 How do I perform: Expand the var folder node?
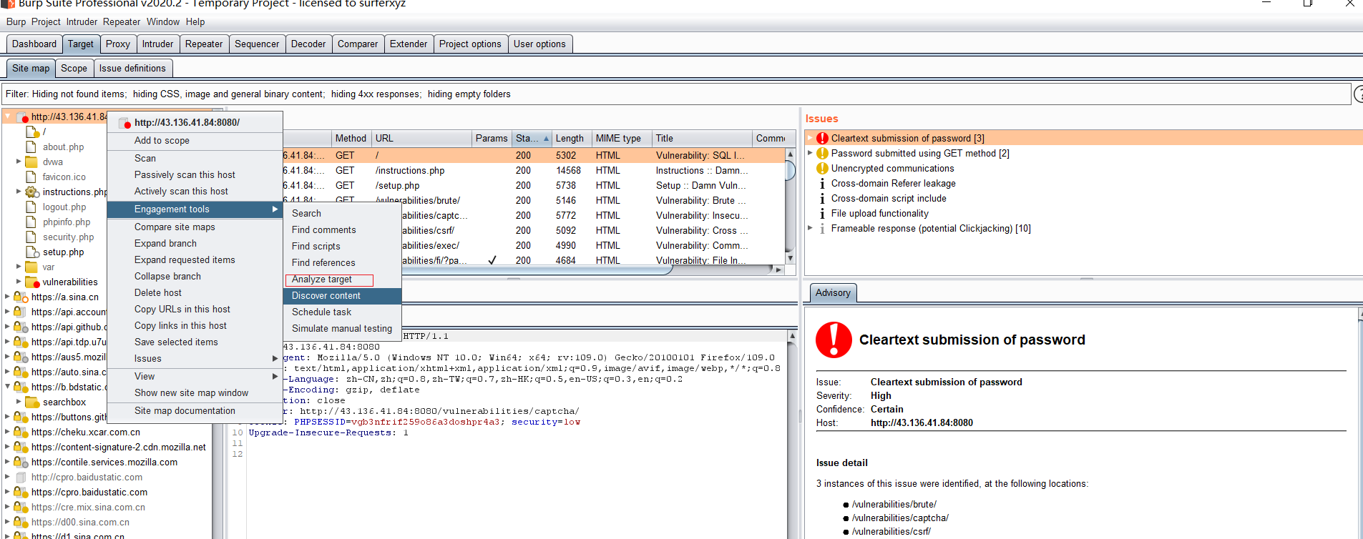point(19,267)
